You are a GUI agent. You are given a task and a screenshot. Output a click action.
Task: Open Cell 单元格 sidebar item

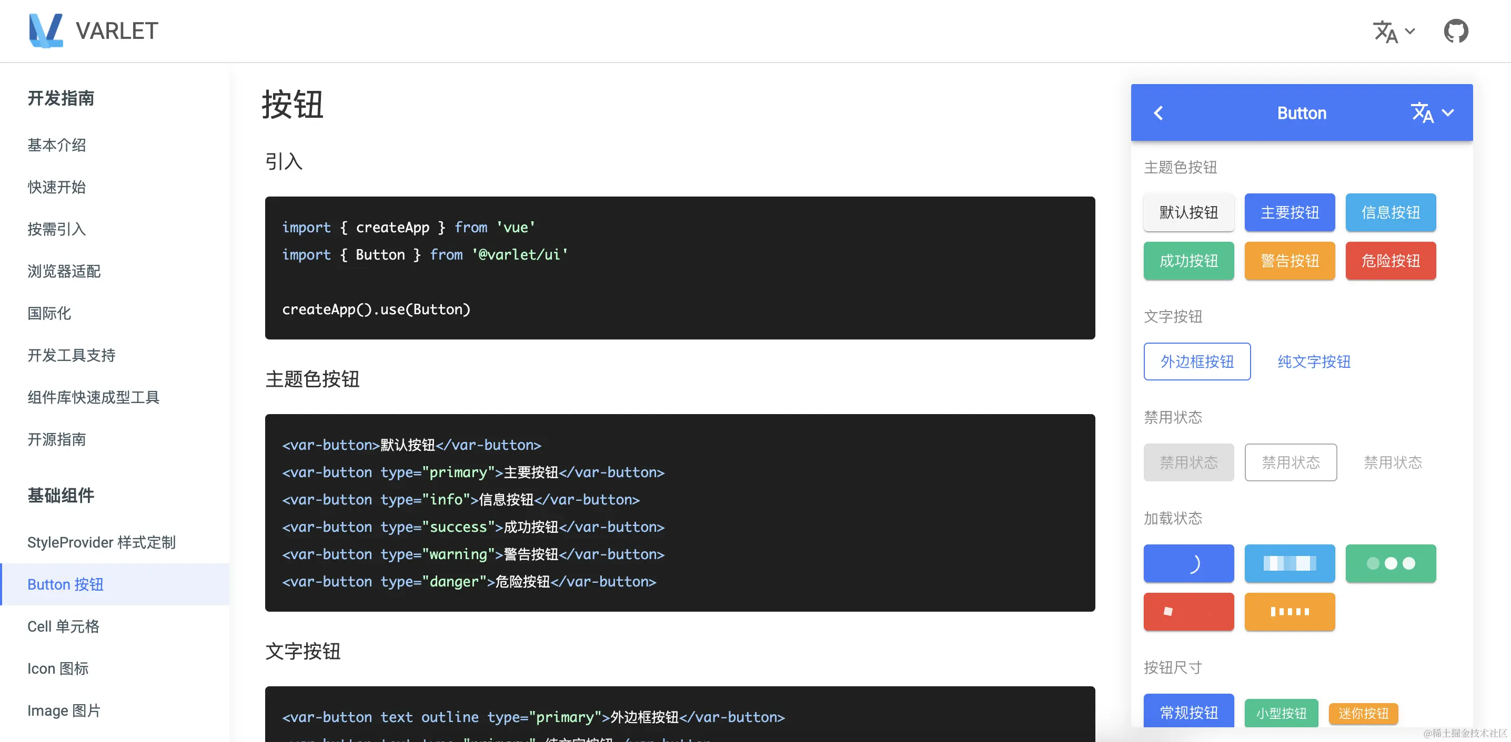[x=63, y=626]
